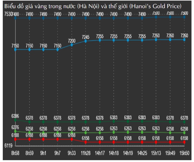Select the 6383 dark green point at 14h18

point(114,121)
